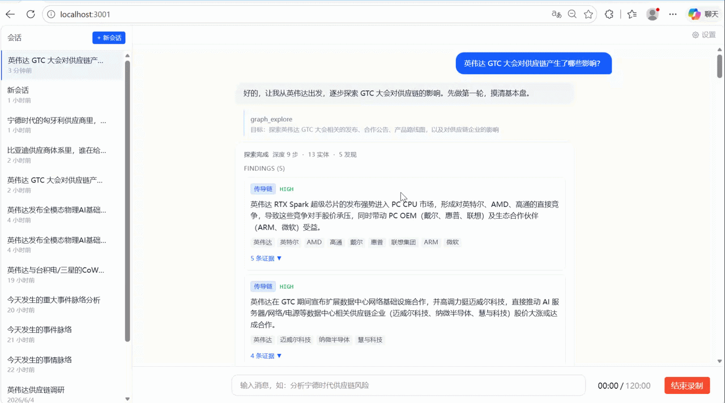
Task: Open the 英伟达与台积电/三星的CoW conversation
Action: click(62, 275)
